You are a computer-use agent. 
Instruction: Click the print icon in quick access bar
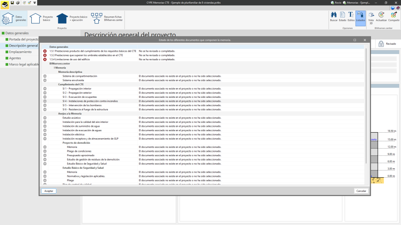[18, 3]
